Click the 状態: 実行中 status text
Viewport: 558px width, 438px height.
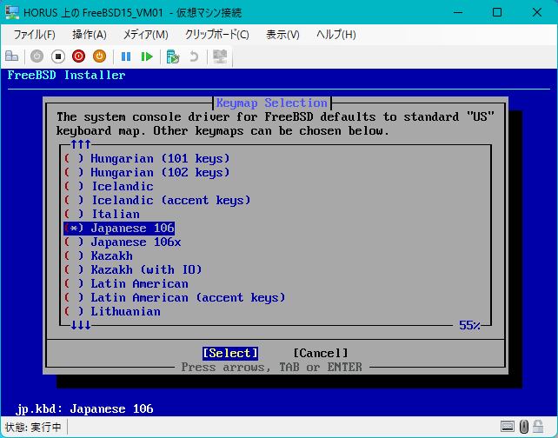coord(33,427)
